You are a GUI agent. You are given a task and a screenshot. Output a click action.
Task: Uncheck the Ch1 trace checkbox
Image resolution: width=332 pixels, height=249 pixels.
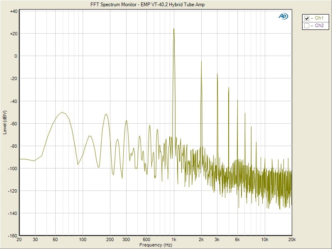coord(307,18)
